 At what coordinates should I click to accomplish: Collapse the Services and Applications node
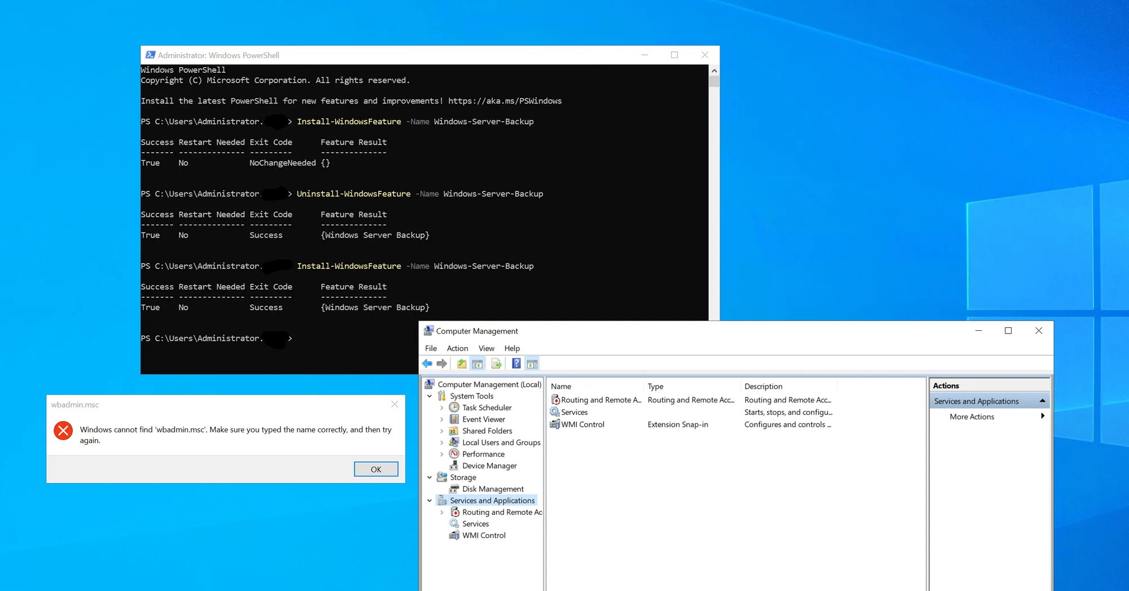point(430,501)
